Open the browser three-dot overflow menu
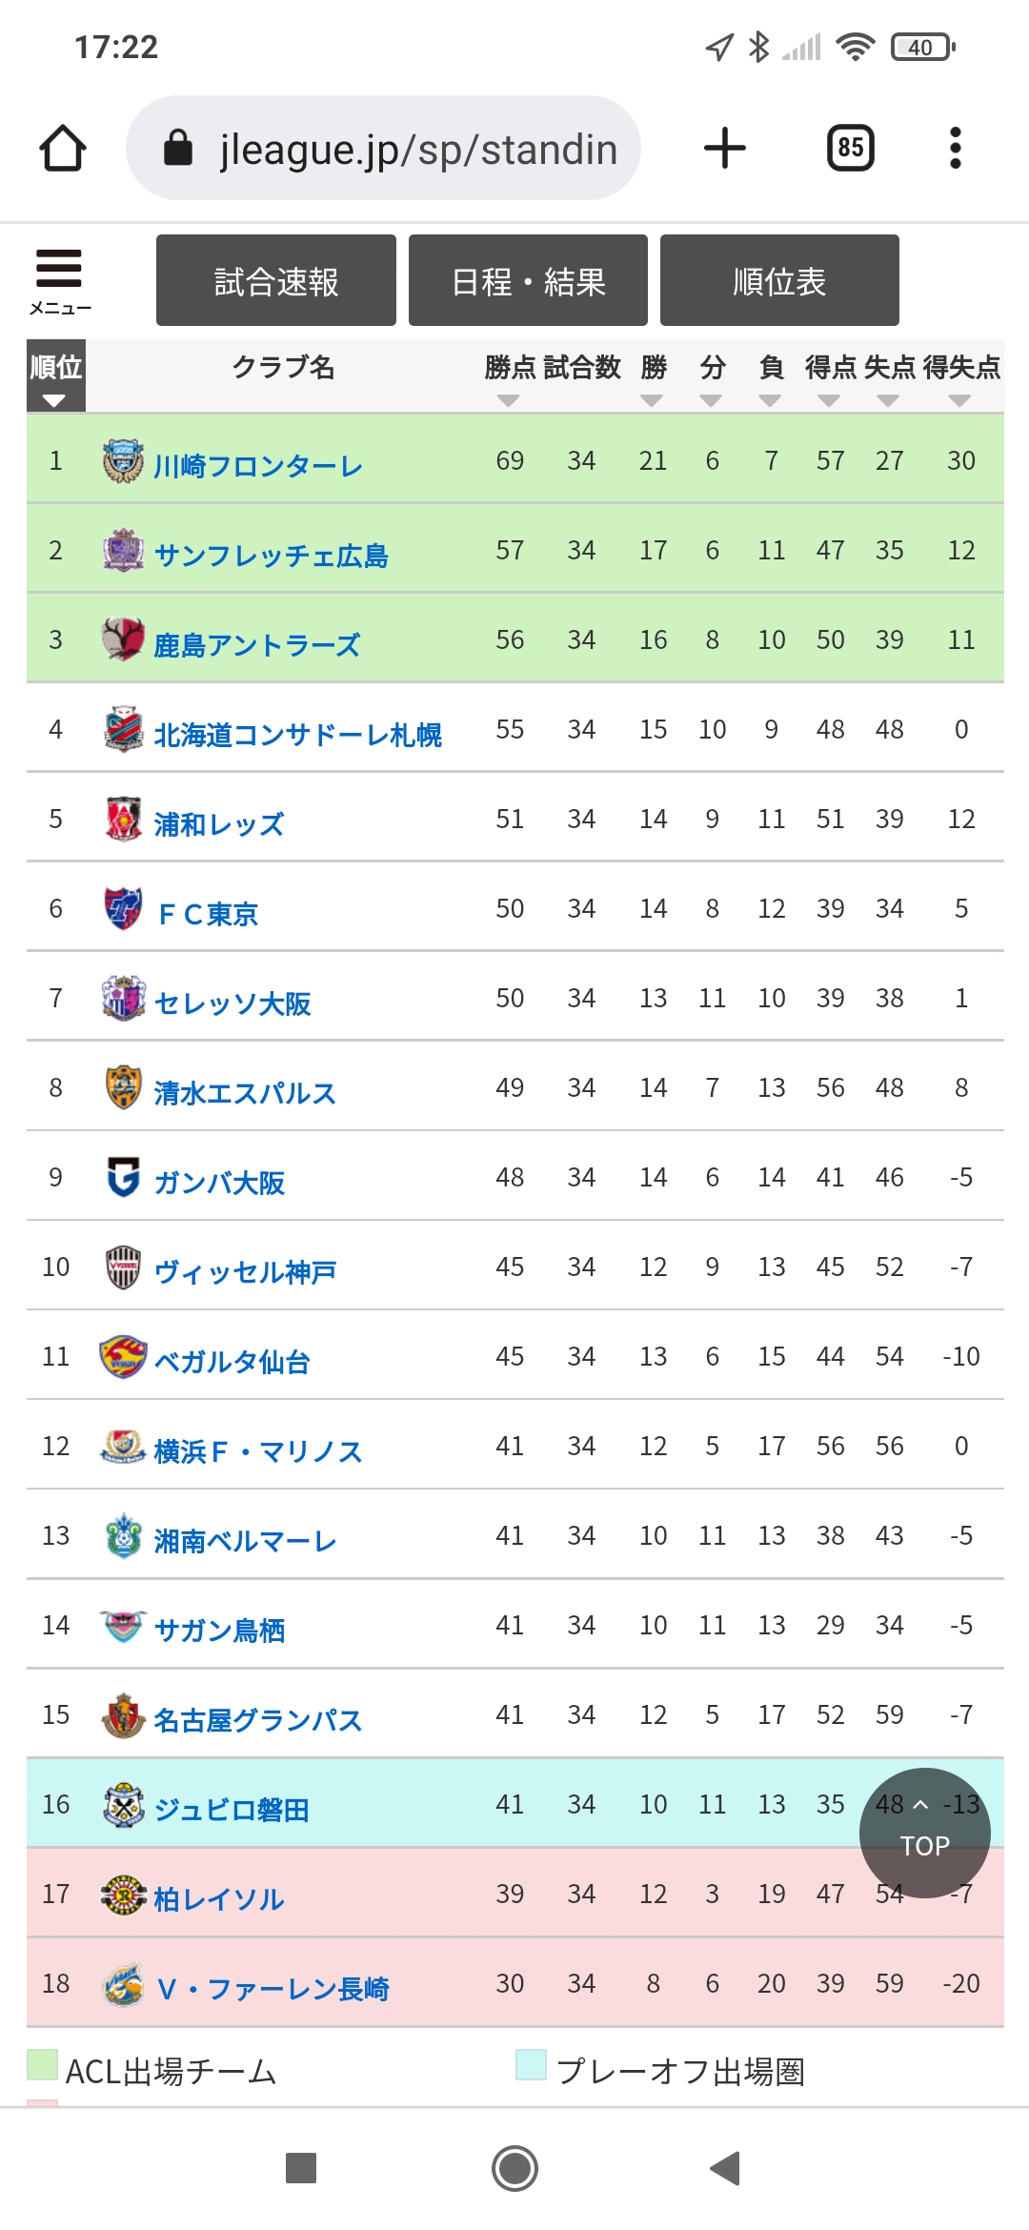 pyautogui.click(x=956, y=148)
